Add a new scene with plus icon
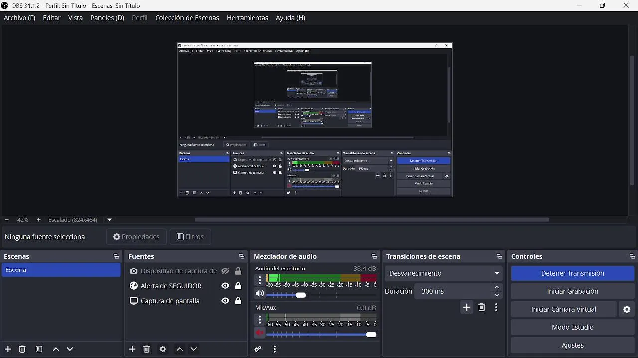 pyautogui.click(x=8, y=349)
